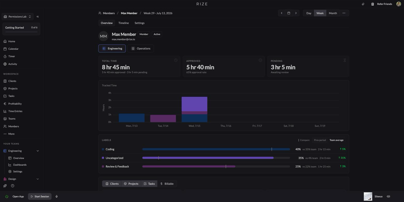Click the Open App button

(x=18, y=196)
